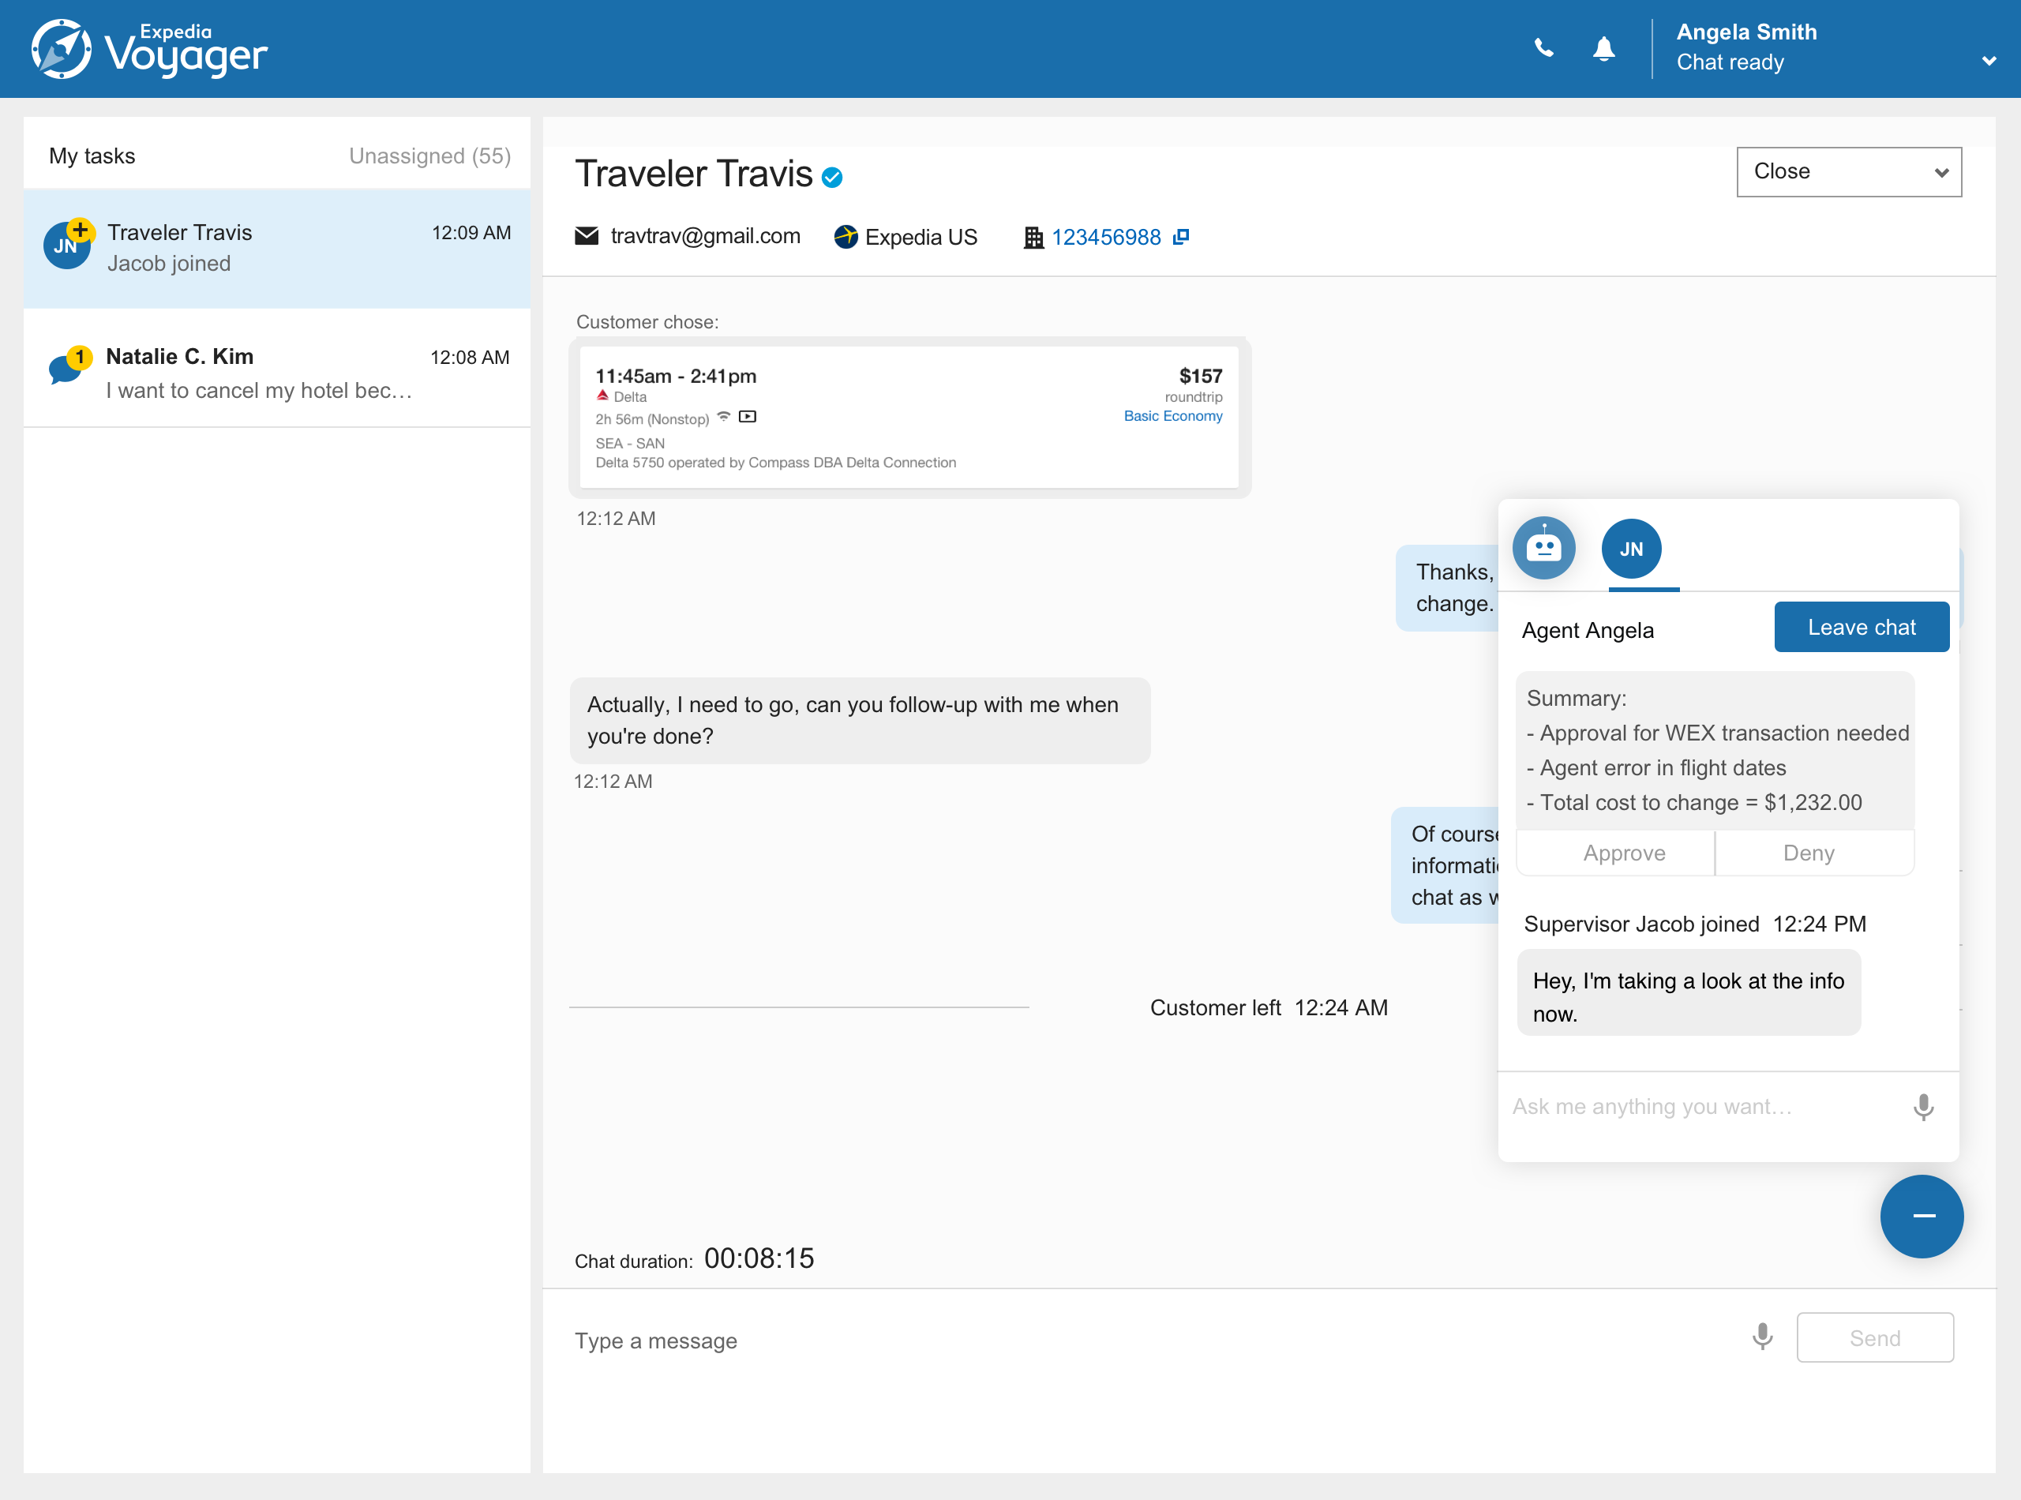Select the virtual agent robot icon
The image size is (2021, 1500).
point(1543,549)
